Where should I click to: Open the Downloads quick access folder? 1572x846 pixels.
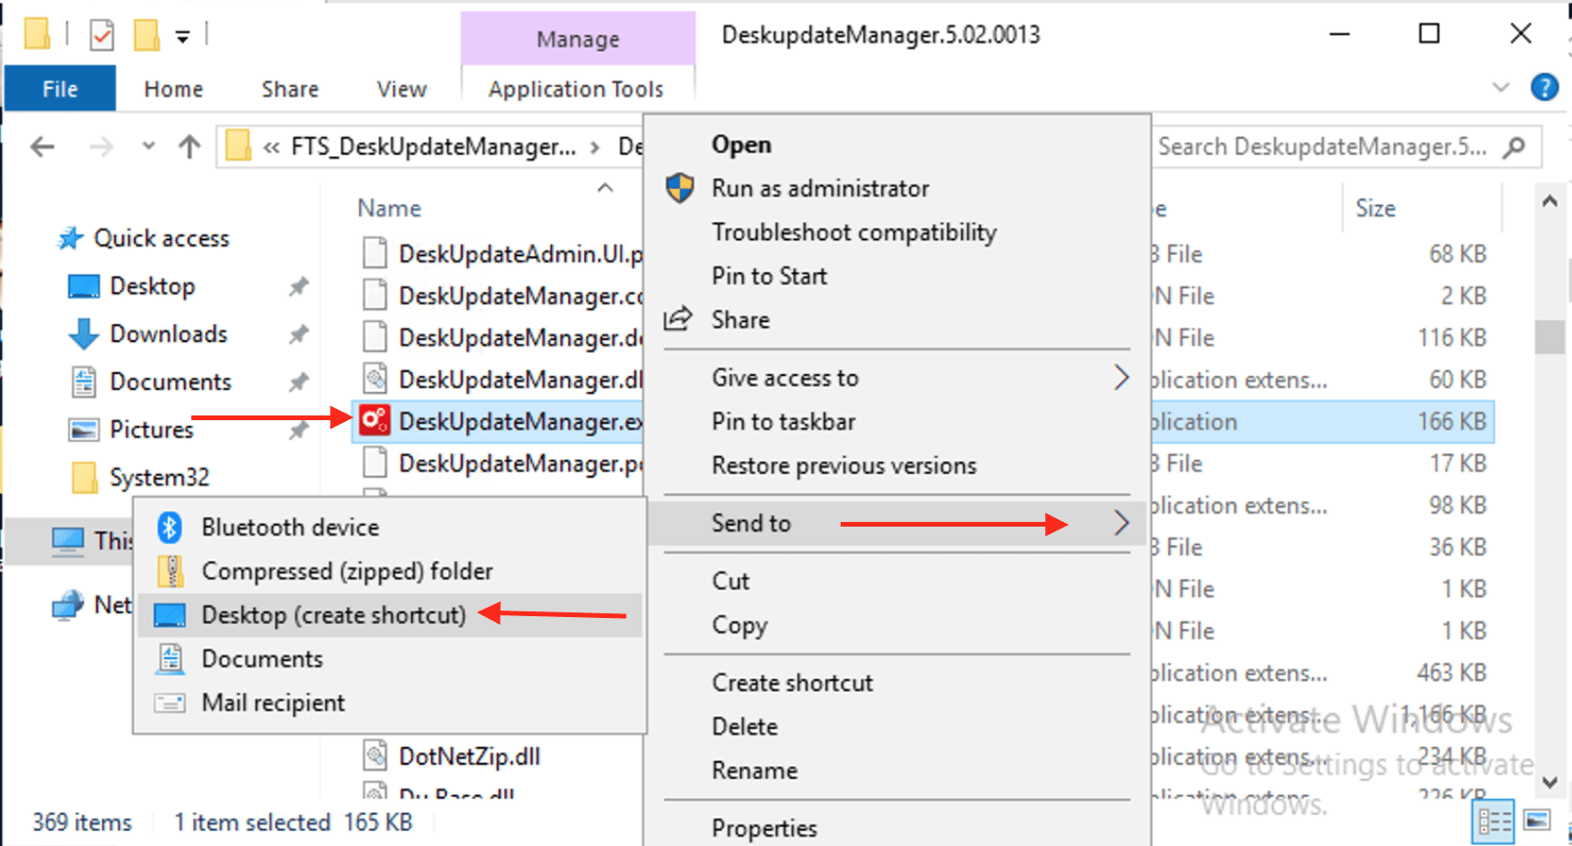pyautogui.click(x=169, y=334)
